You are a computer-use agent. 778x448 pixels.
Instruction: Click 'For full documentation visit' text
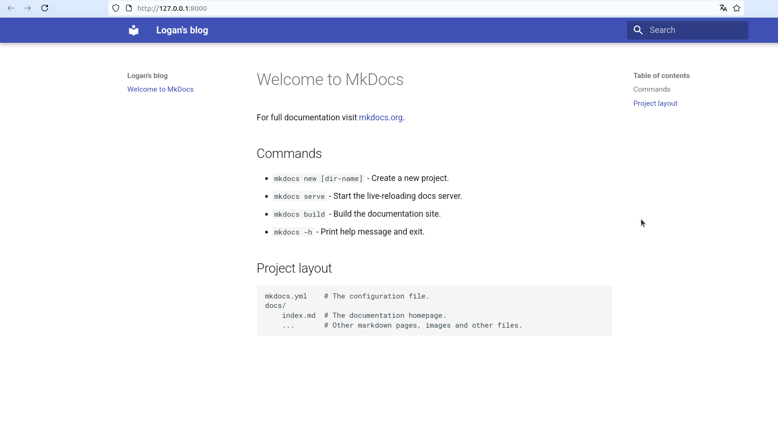pos(307,118)
